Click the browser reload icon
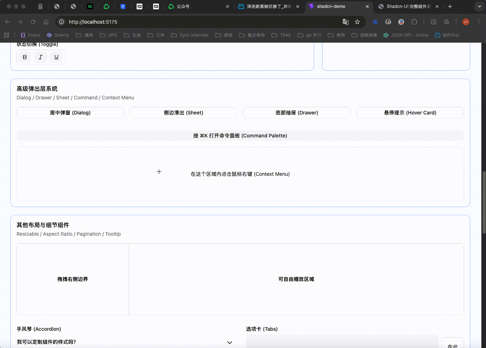The width and height of the screenshot is (486, 348). point(33,22)
